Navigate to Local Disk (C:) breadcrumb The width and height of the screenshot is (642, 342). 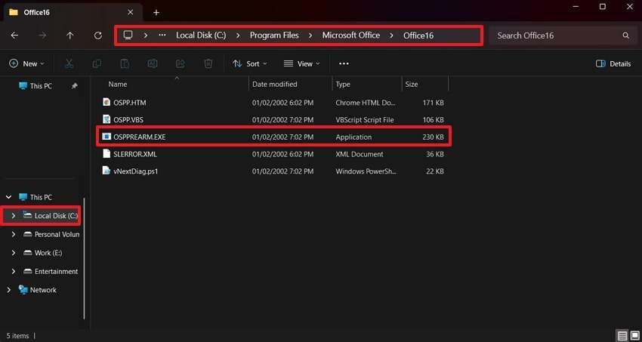201,35
